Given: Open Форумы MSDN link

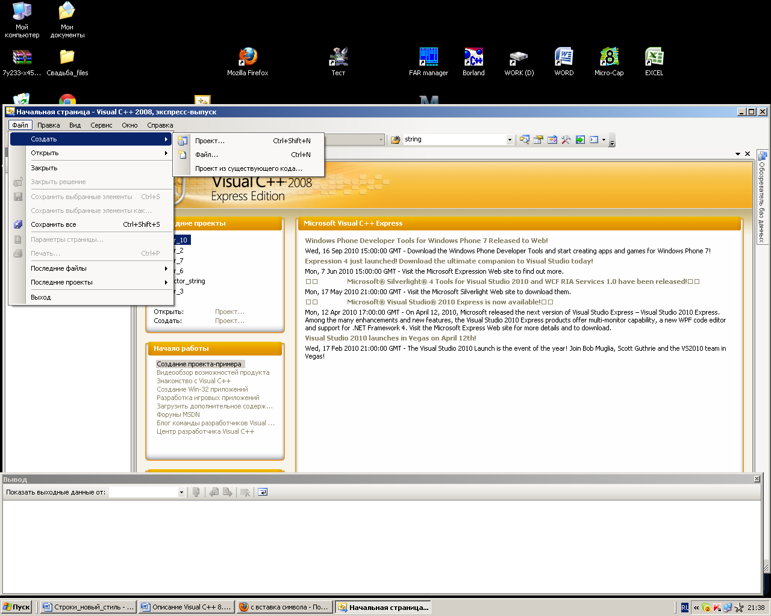Looking at the screenshot, I should click(178, 414).
